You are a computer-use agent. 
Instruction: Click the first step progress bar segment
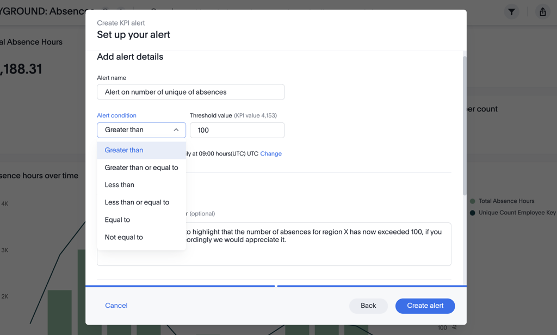point(180,286)
